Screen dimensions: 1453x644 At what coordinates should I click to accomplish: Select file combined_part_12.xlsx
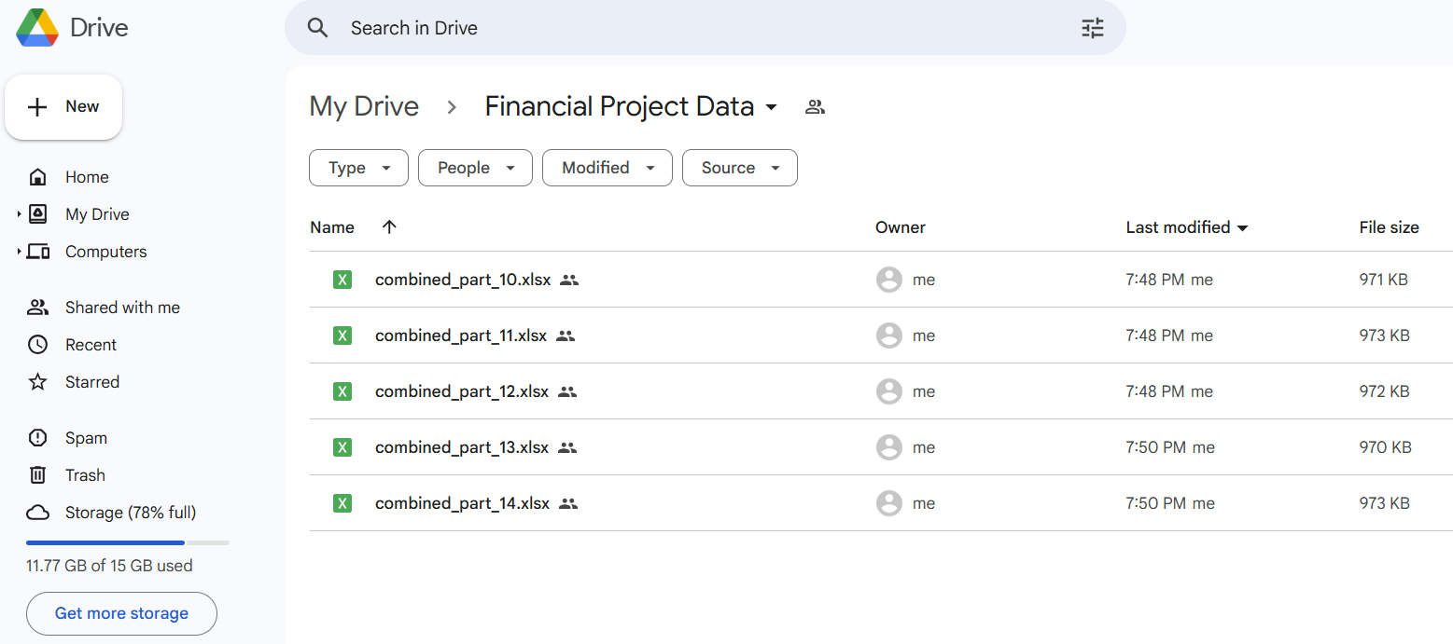pyautogui.click(x=462, y=391)
